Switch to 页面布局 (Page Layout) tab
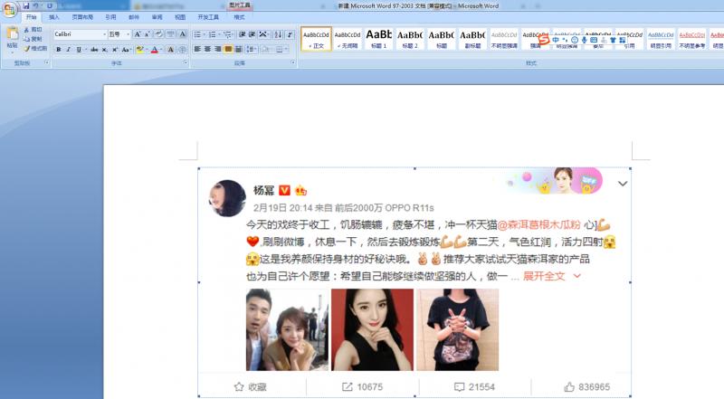The image size is (724, 399). (82, 17)
